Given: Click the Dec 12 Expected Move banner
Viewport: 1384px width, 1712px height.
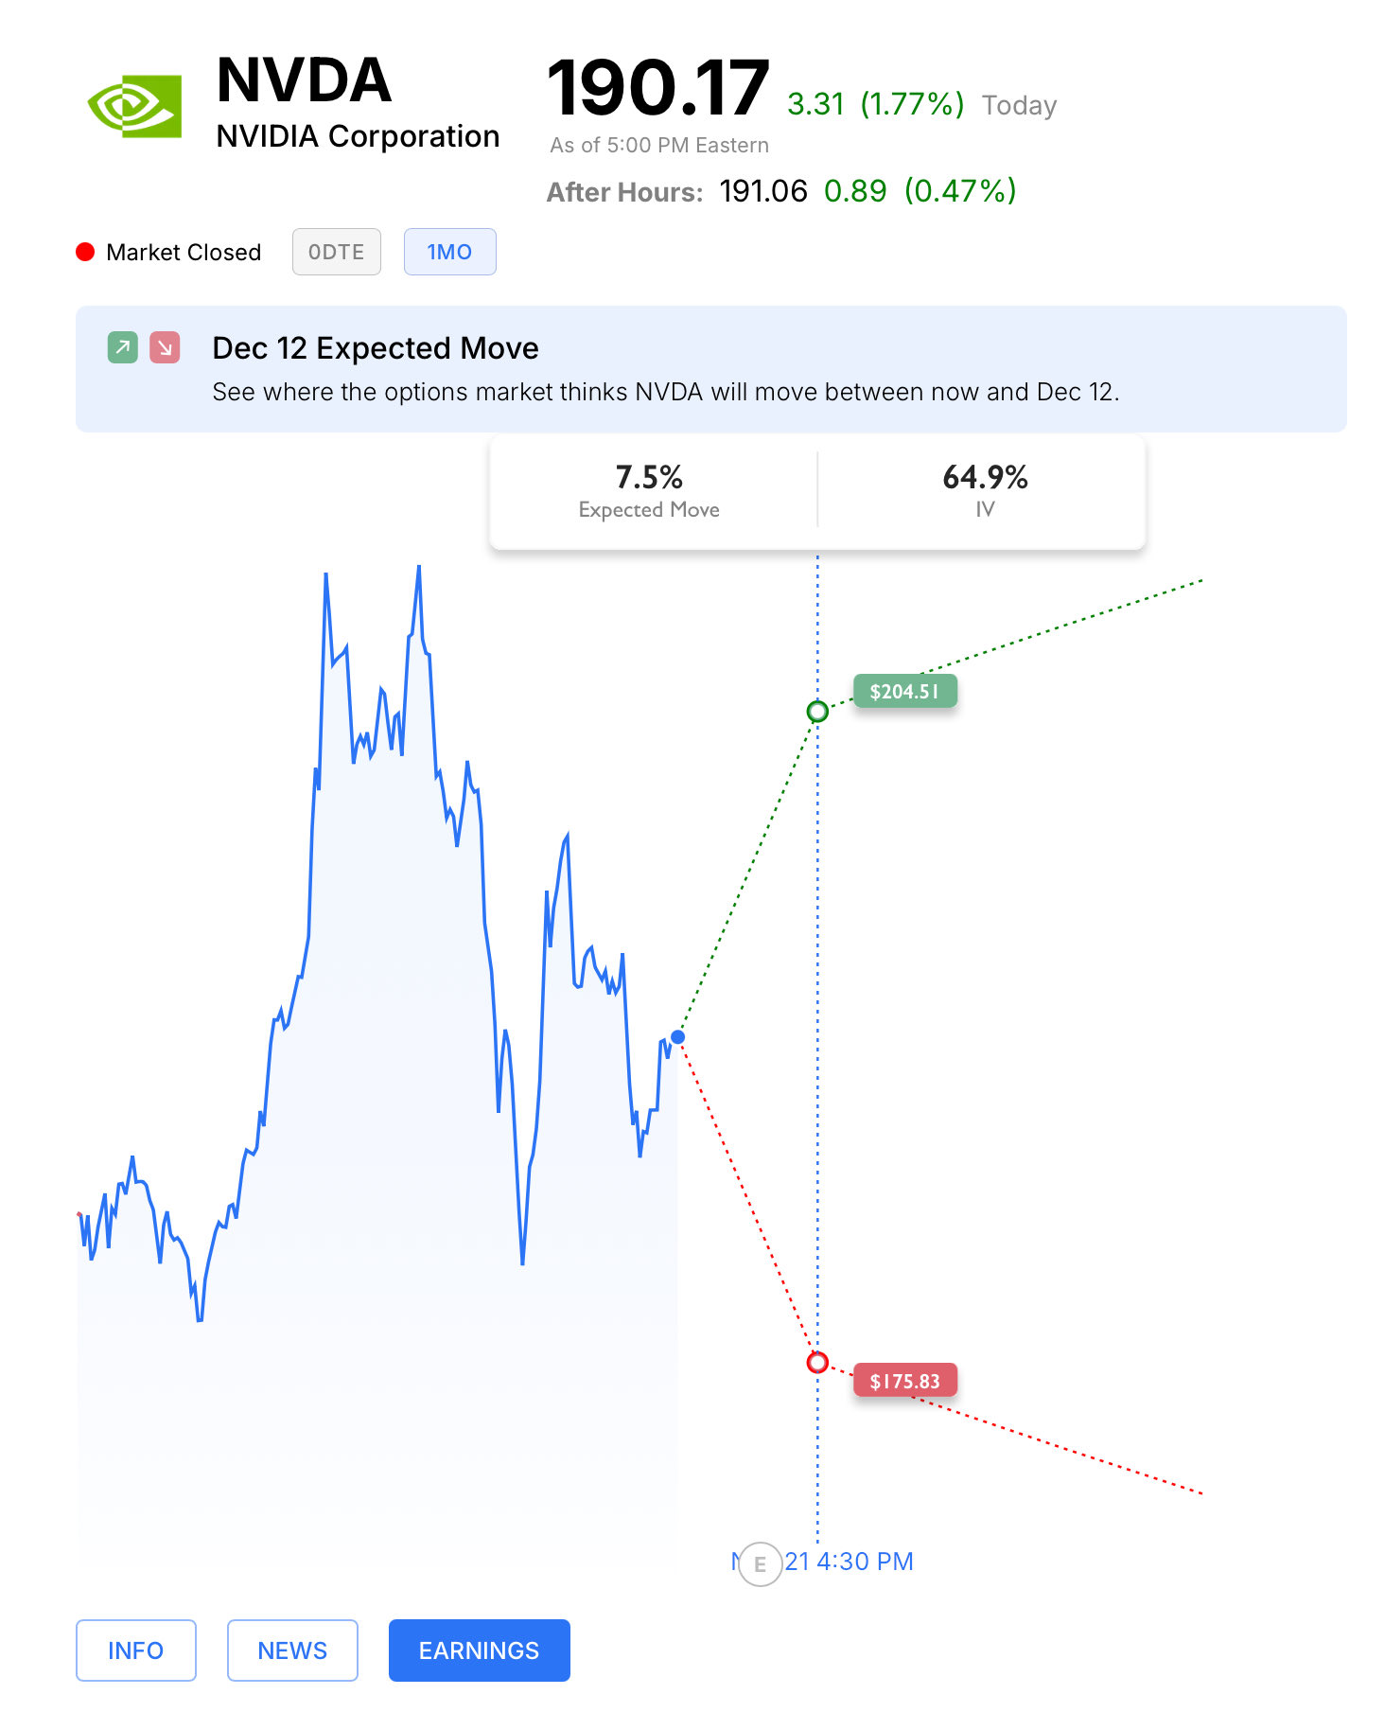Looking at the screenshot, I should coord(711,369).
